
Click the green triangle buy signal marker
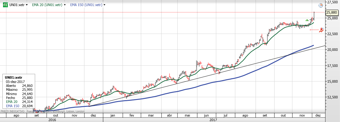(x=307, y=20)
